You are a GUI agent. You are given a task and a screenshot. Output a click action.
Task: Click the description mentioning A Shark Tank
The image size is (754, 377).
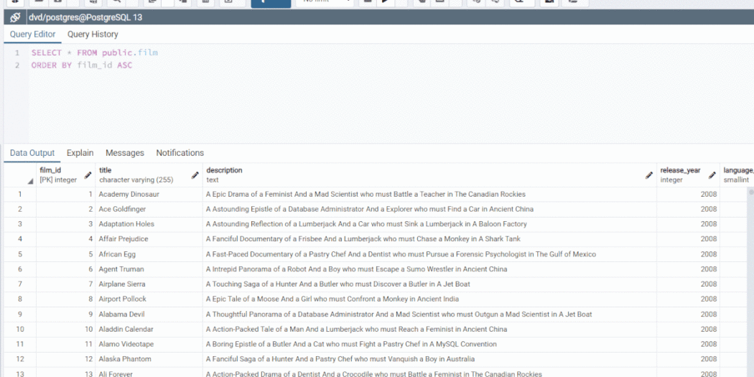pyautogui.click(x=430, y=239)
